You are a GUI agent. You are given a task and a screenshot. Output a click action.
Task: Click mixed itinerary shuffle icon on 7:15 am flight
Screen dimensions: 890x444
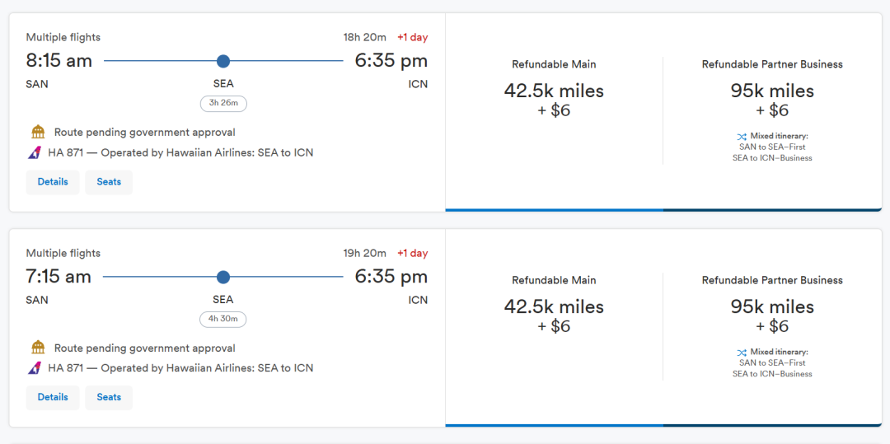point(742,352)
